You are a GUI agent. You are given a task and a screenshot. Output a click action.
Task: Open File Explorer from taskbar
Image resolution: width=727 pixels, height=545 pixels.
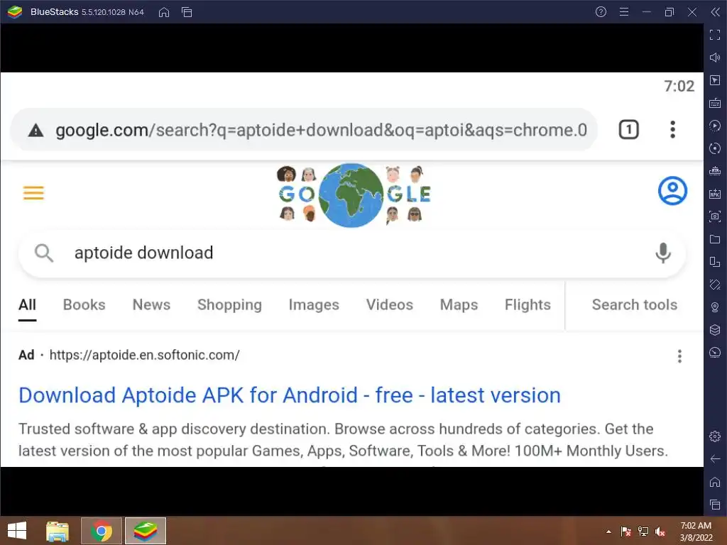(x=58, y=531)
